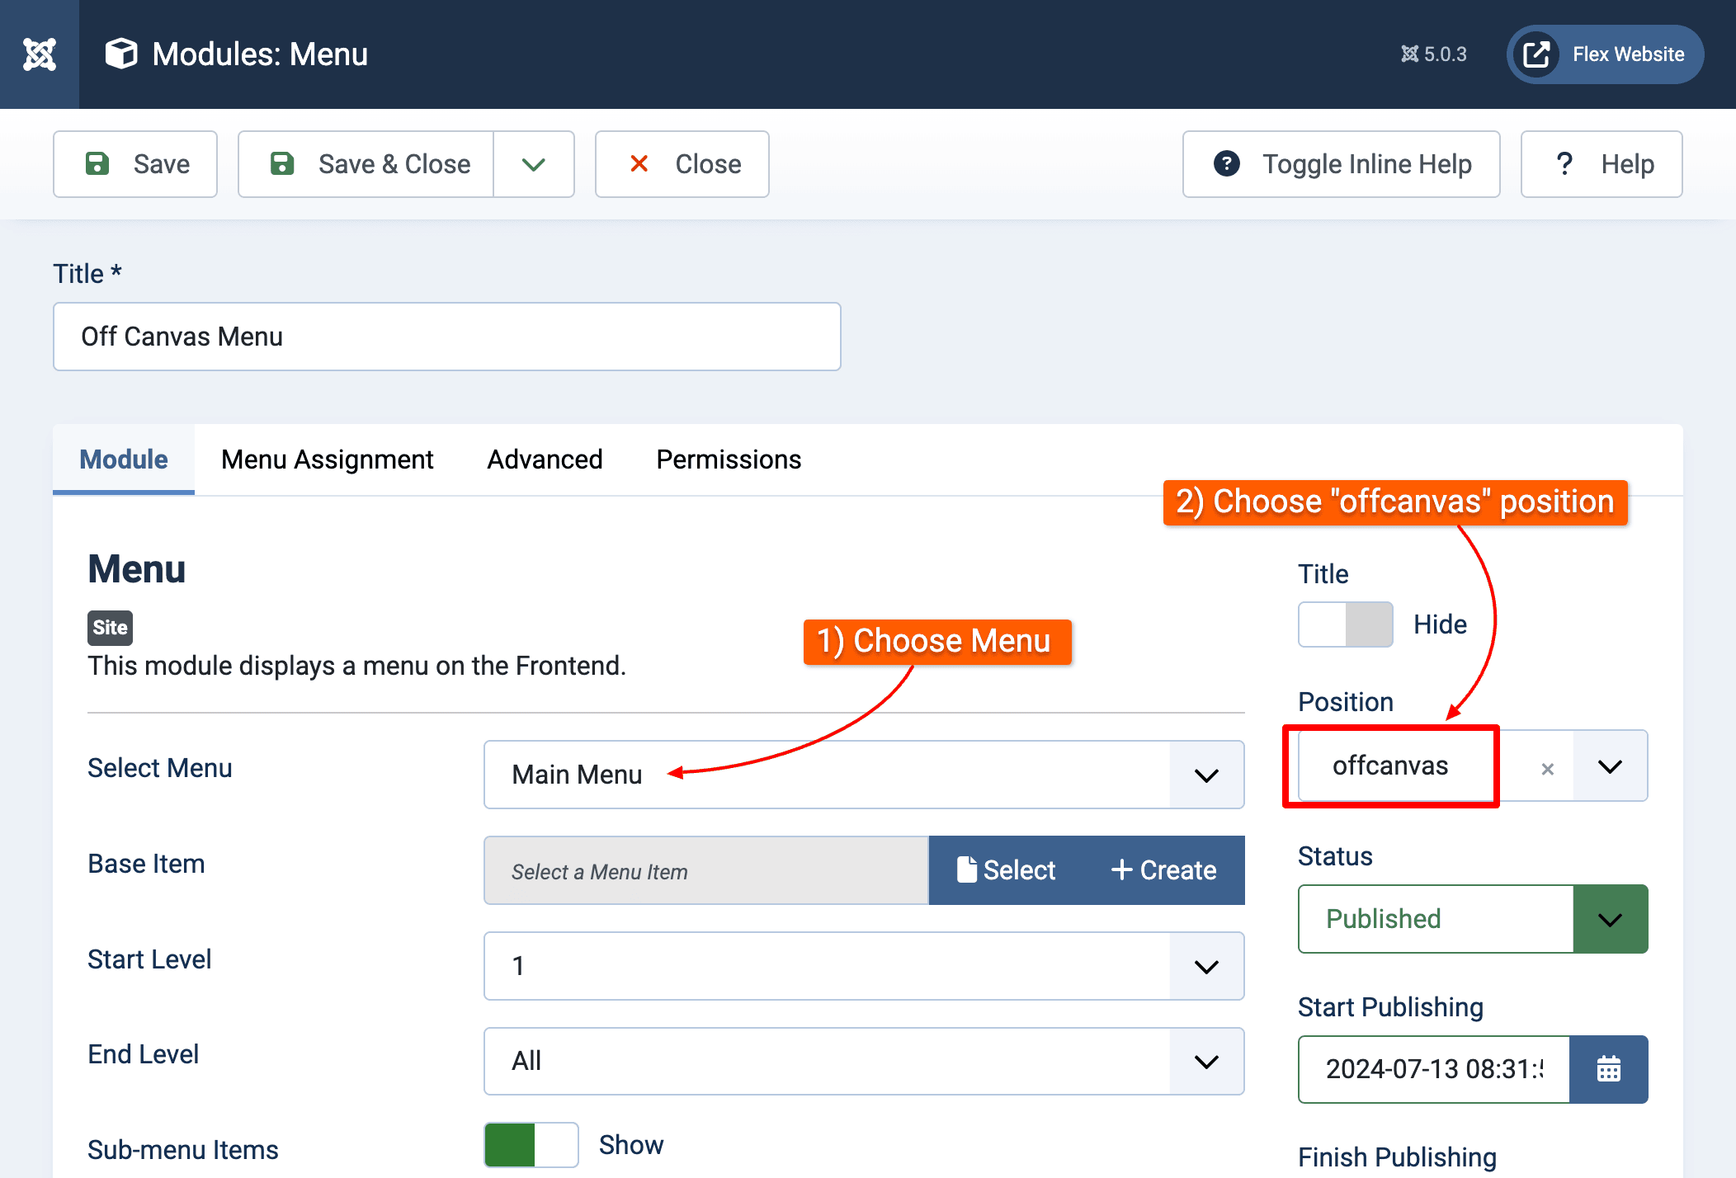Click the Modules cube icon in header

coord(121,54)
